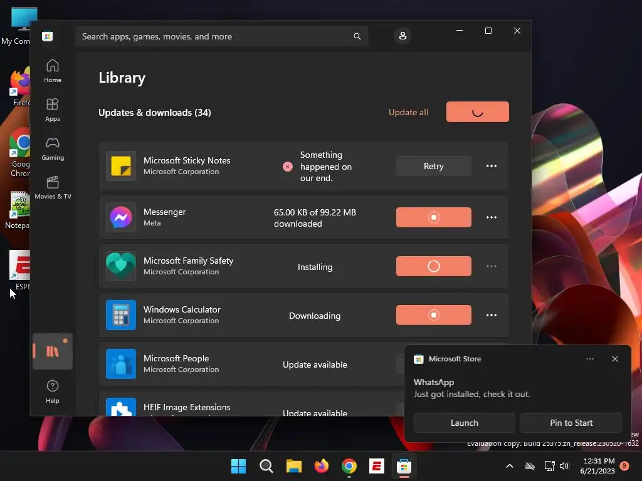Click the My Computer desktop icon
This screenshot has width=642, height=481.
[x=19, y=26]
